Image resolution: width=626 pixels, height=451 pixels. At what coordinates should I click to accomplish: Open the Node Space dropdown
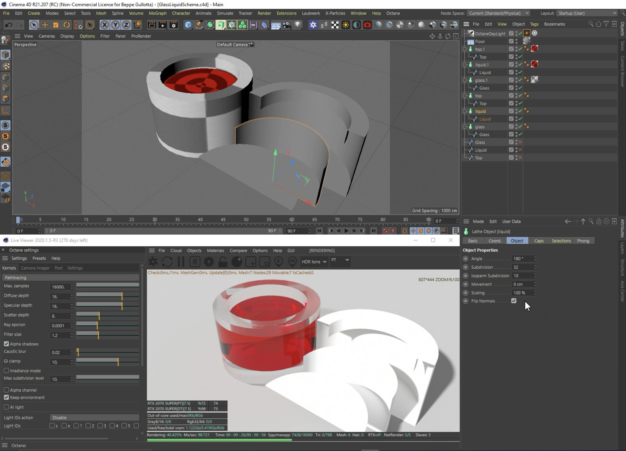click(499, 13)
